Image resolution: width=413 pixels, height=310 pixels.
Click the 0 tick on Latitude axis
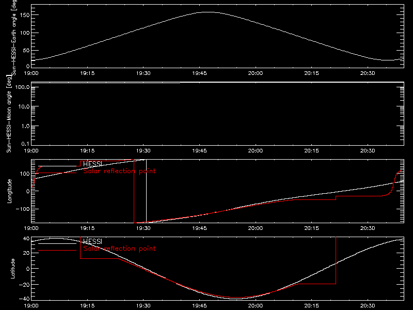tap(28, 269)
